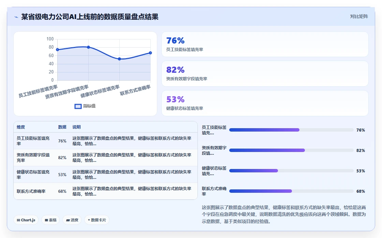Click the 100 label on the chart y-axis
The image size is (382, 238).
pos(50,39)
